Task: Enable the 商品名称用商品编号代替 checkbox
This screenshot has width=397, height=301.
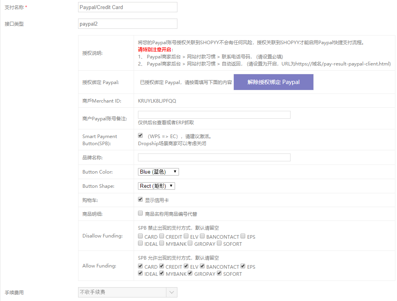Action: [140, 213]
